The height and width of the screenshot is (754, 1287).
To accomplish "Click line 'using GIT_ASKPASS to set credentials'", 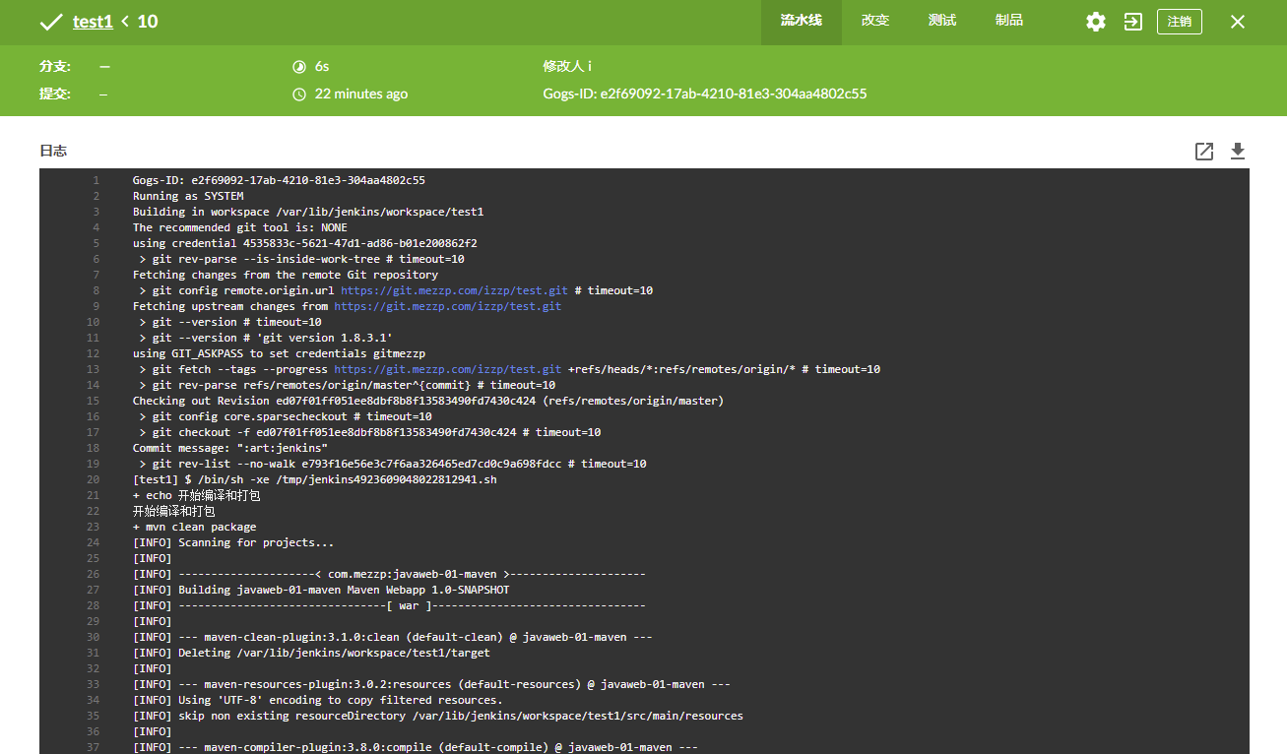I will pyautogui.click(x=279, y=353).
